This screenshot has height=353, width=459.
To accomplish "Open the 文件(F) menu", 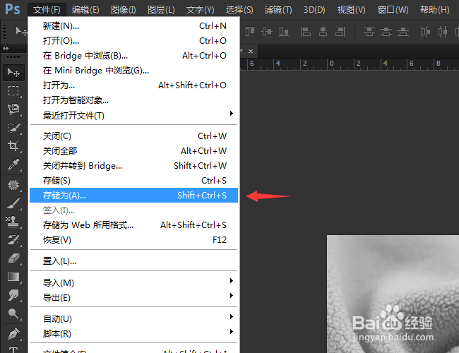I will click(47, 10).
